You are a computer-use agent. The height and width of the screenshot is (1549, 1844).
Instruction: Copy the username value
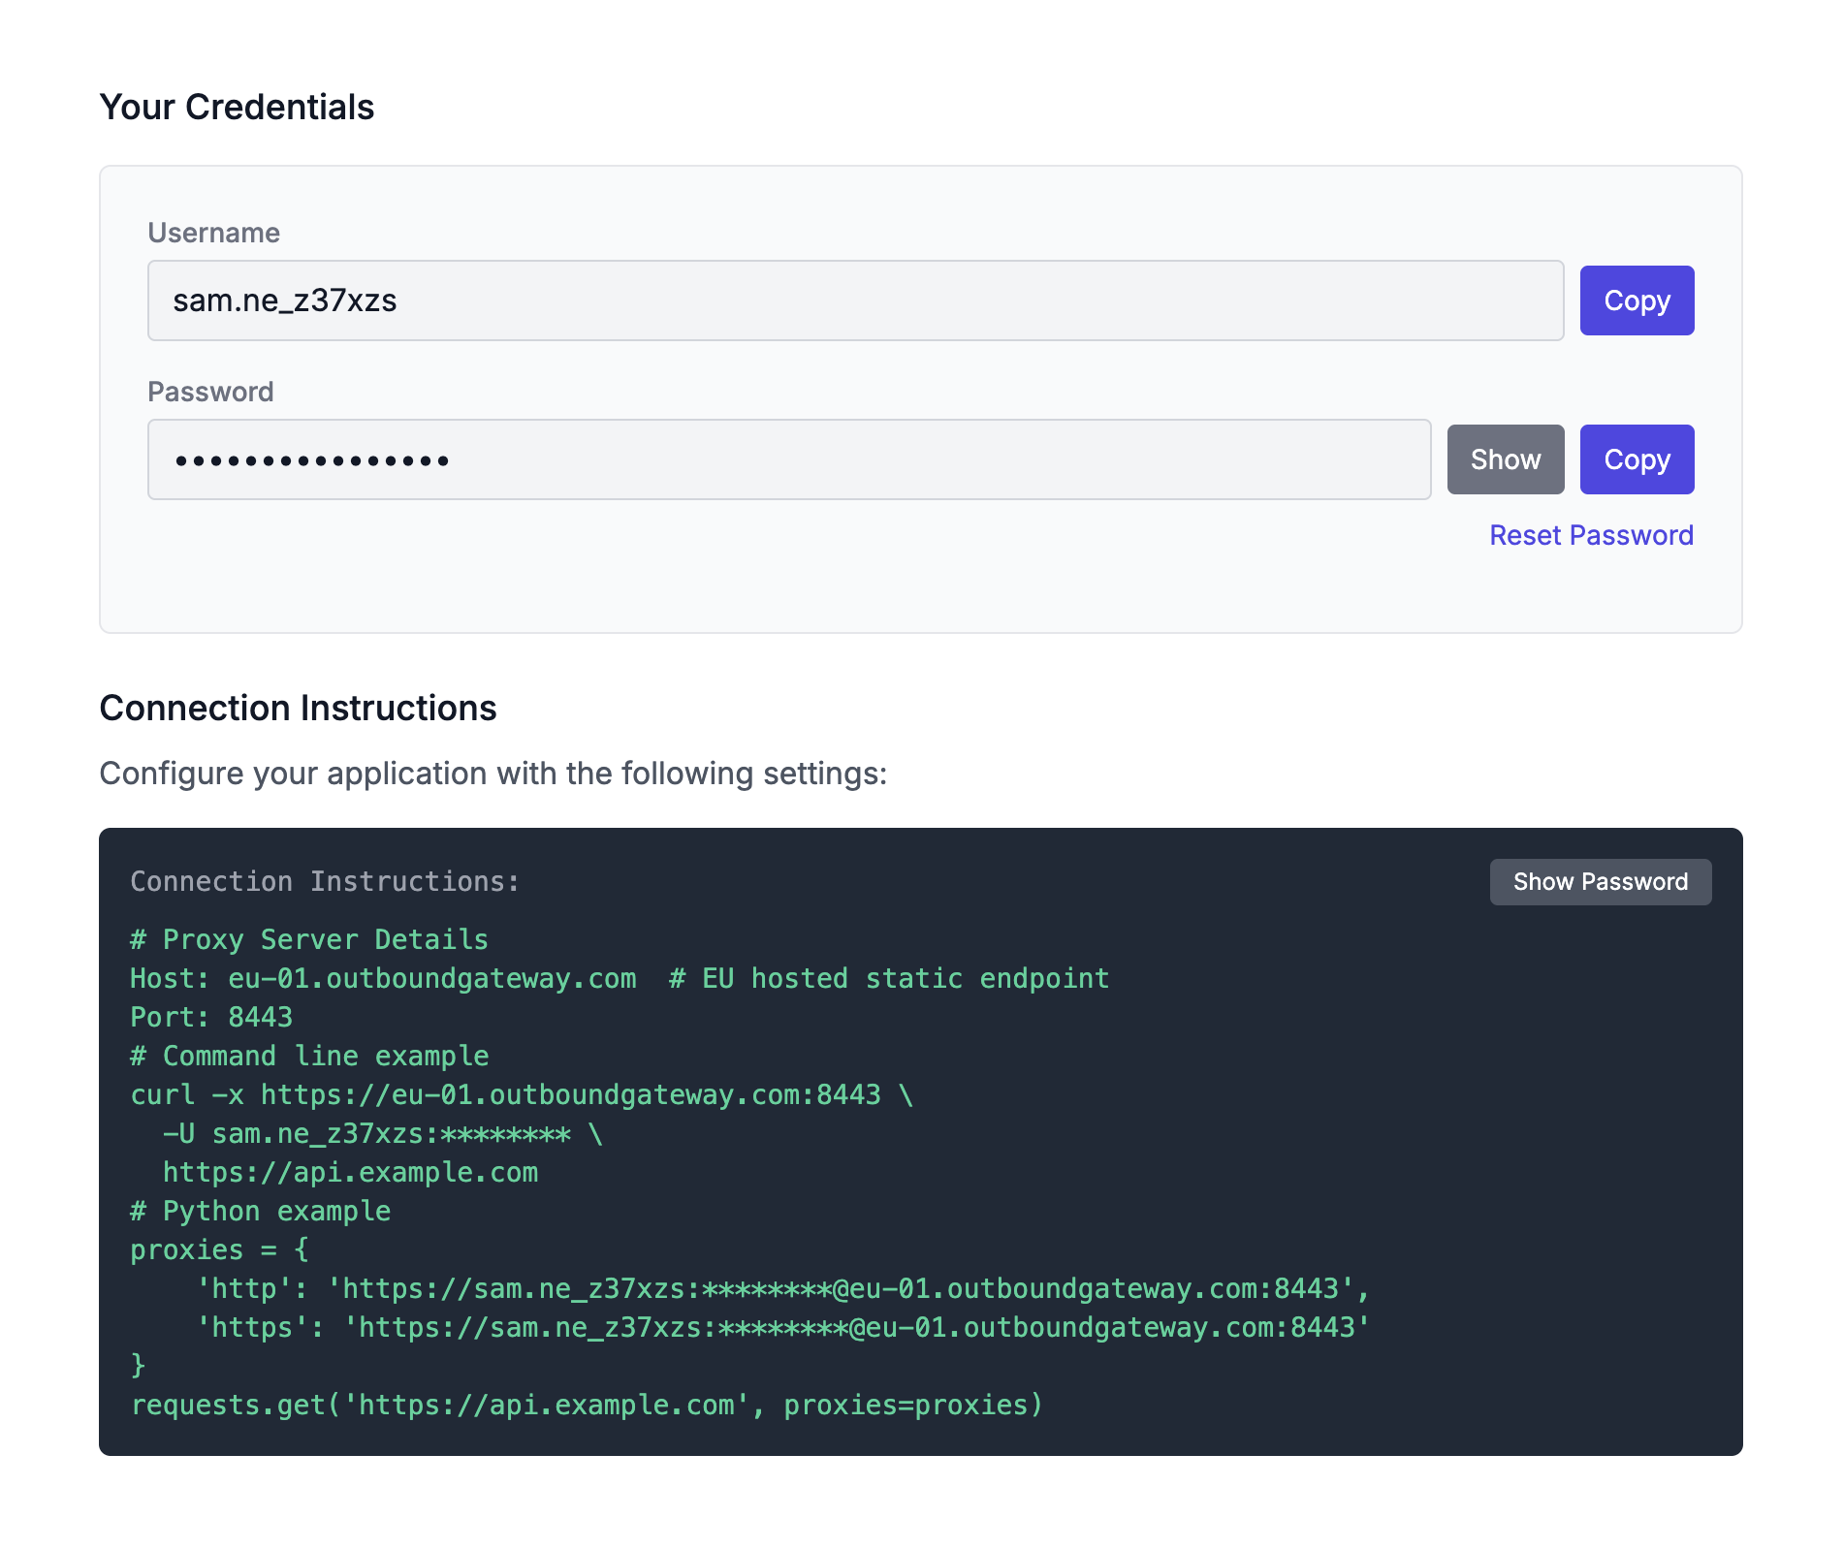(x=1637, y=300)
